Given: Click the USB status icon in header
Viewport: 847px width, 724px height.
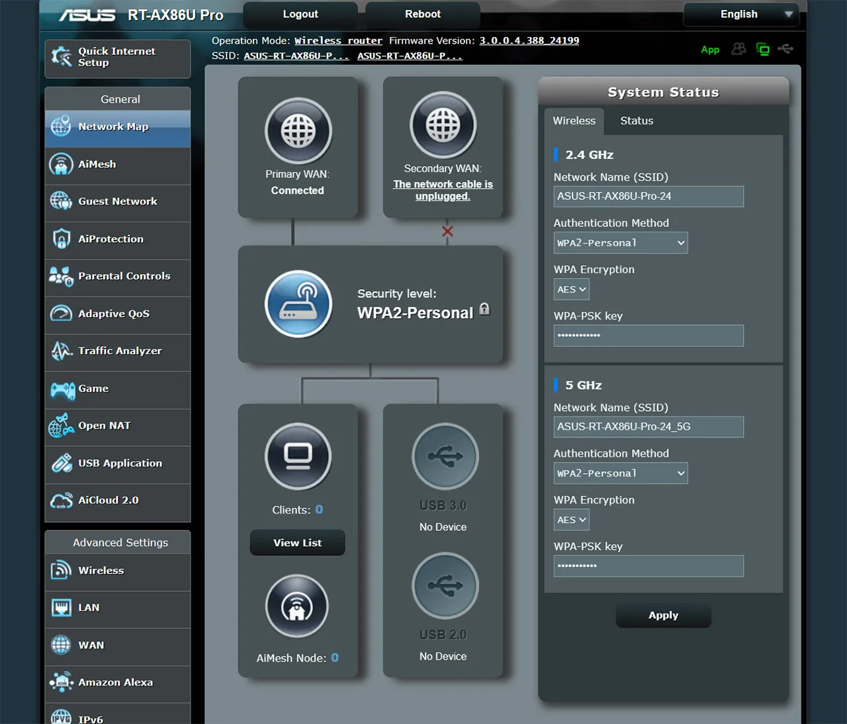Looking at the screenshot, I should [785, 49].
